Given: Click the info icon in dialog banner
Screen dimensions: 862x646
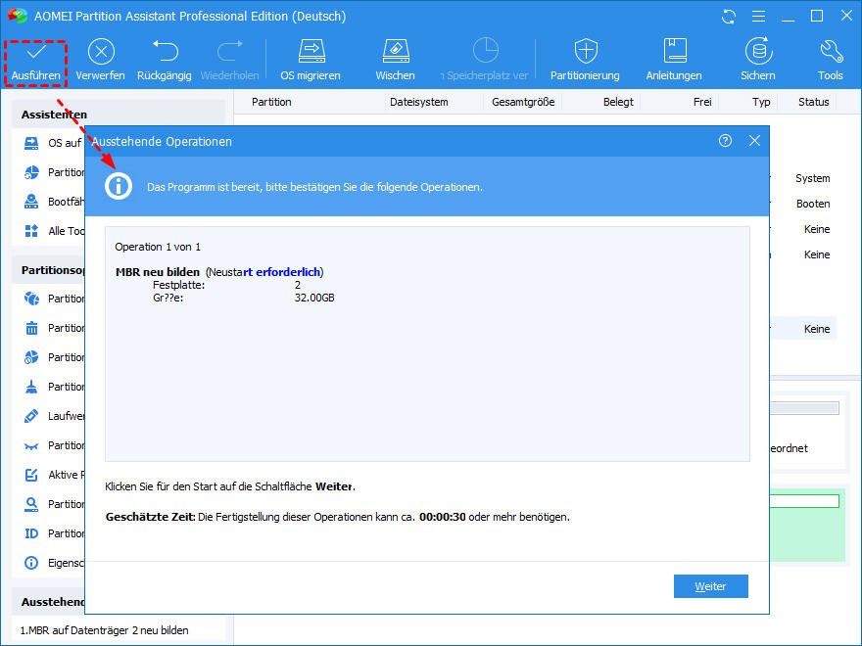Looking at the screenshot, I should pos(119,186).
